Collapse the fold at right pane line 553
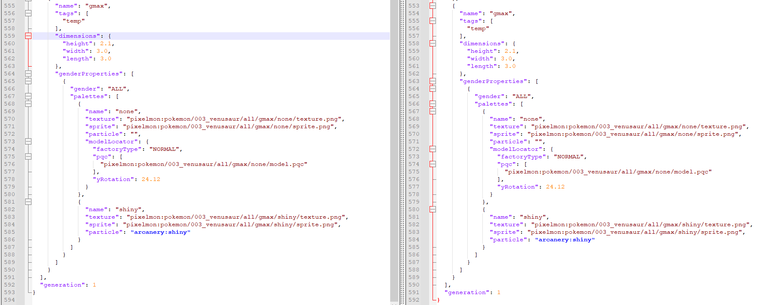Viewport: 759px width, 305px height. 433,6
